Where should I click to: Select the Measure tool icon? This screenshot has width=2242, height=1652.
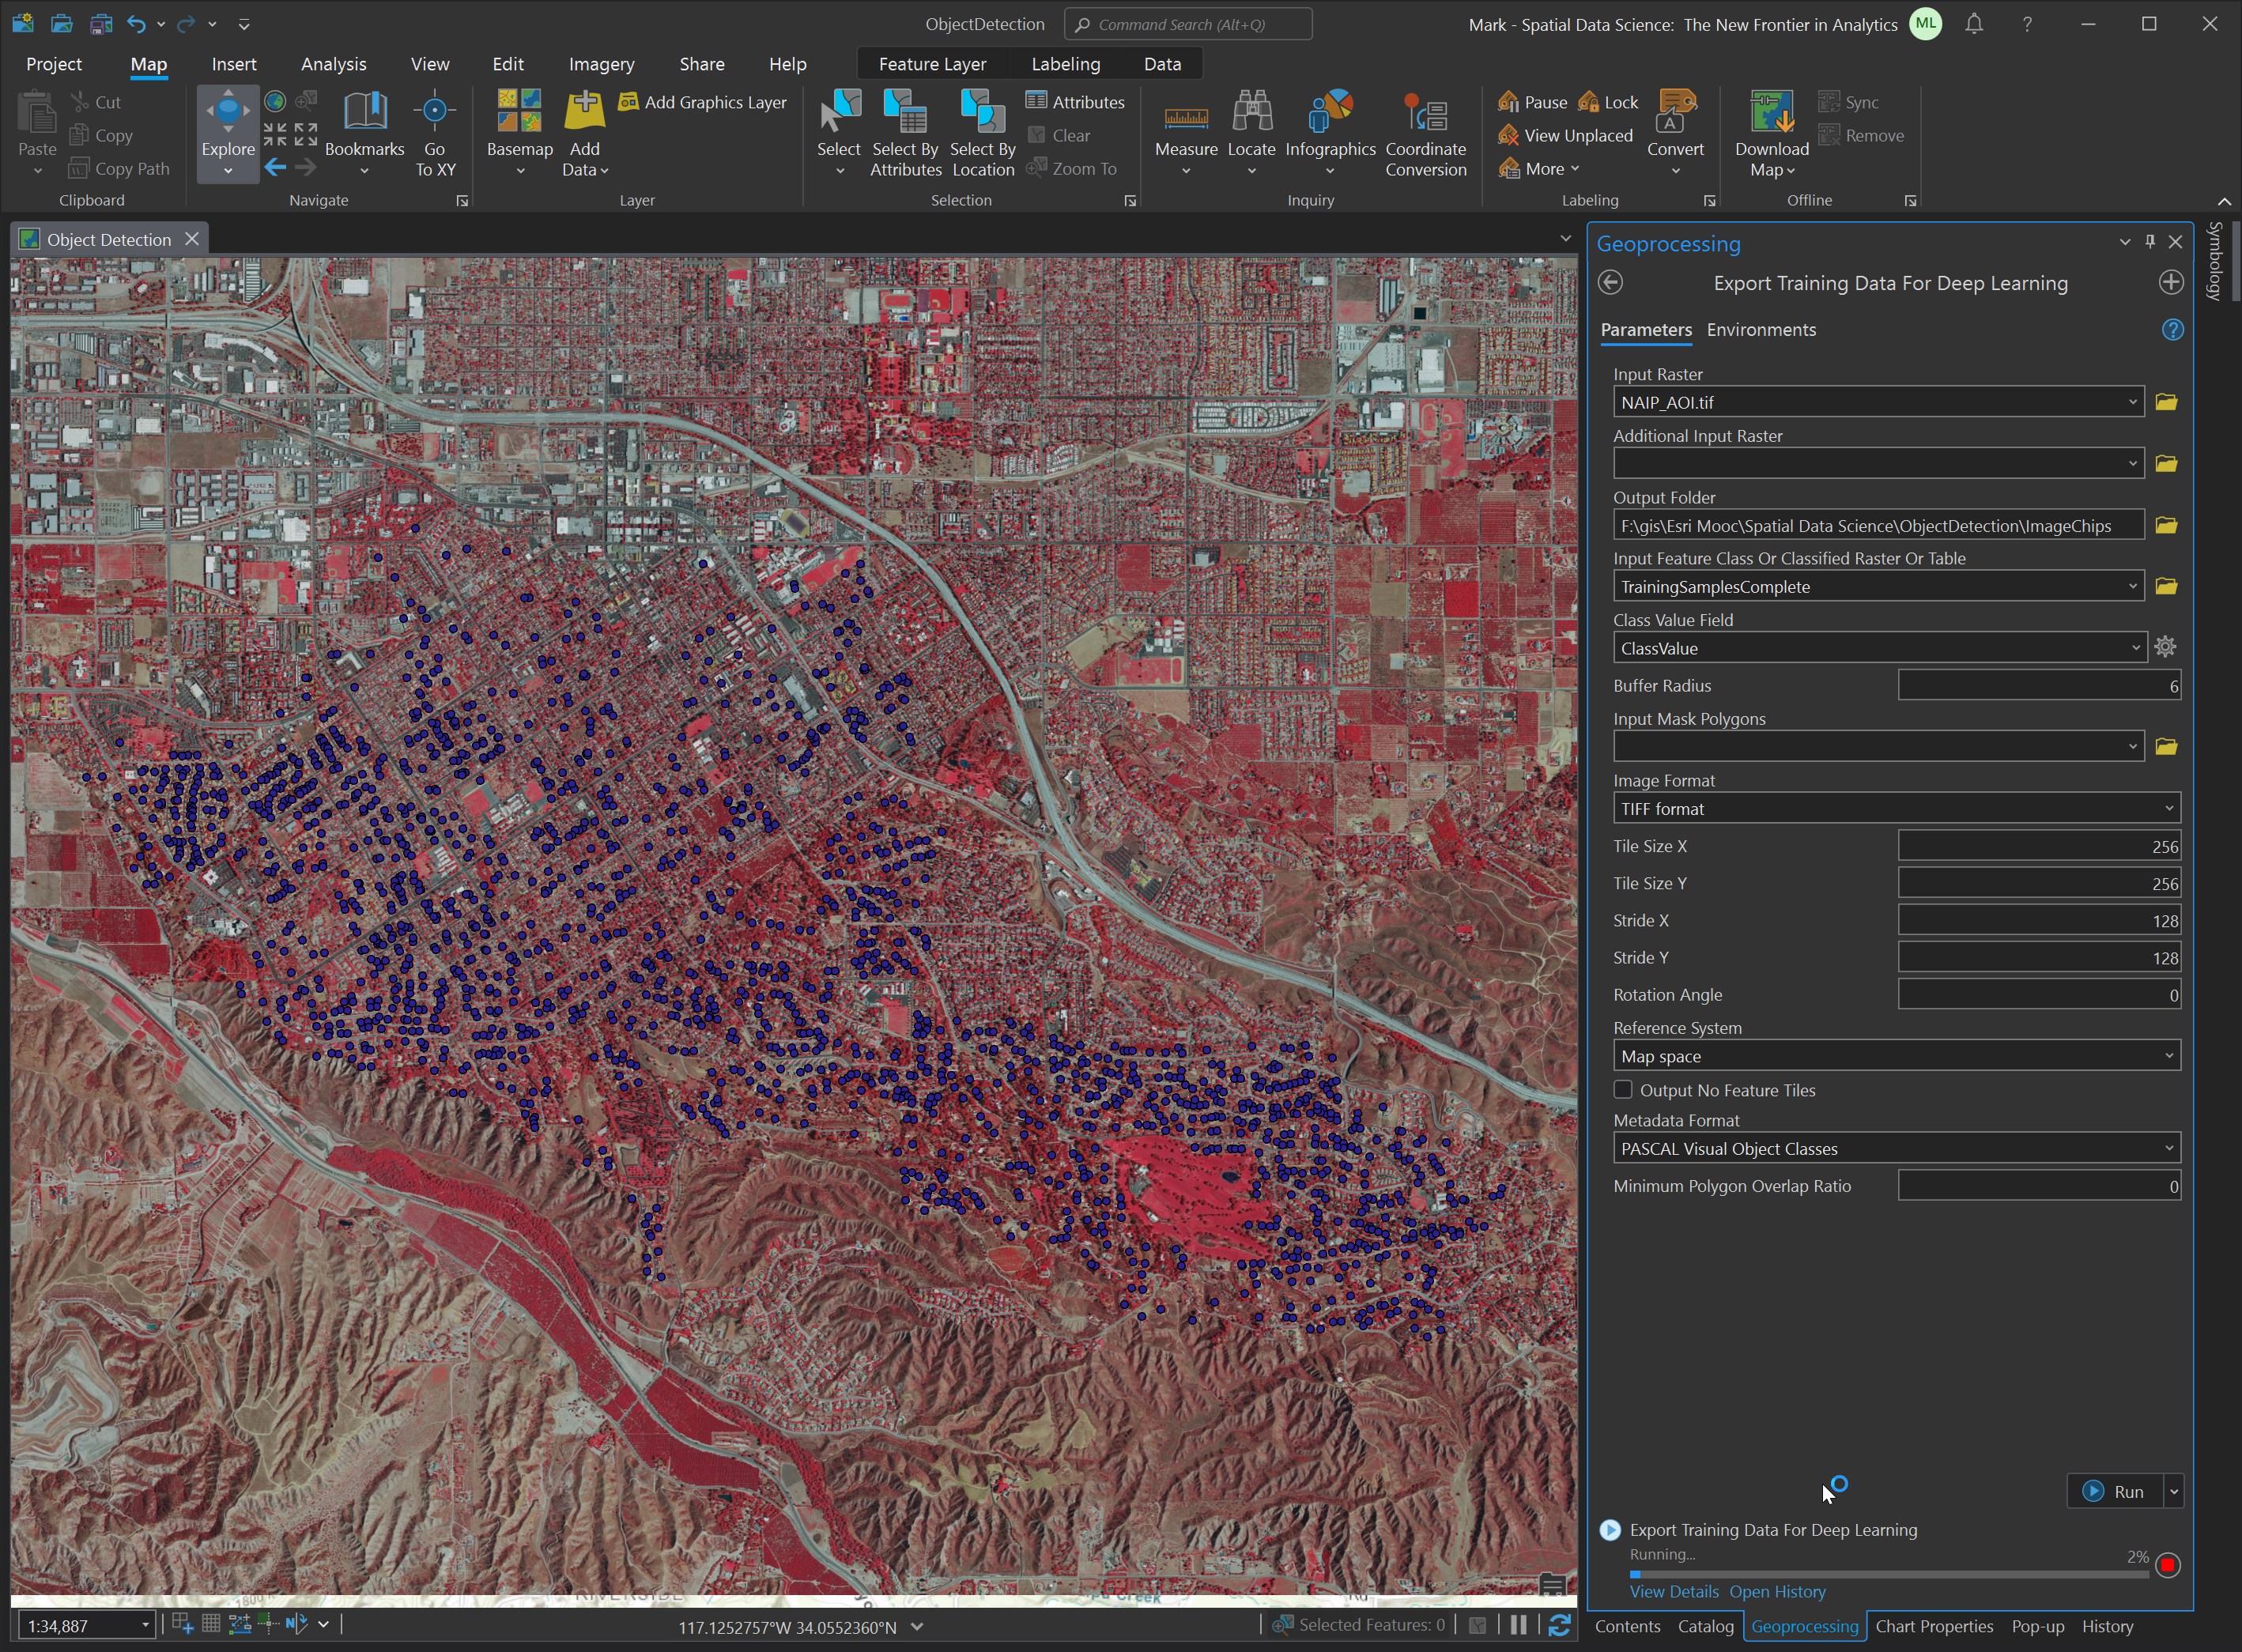coord(1185,116)
